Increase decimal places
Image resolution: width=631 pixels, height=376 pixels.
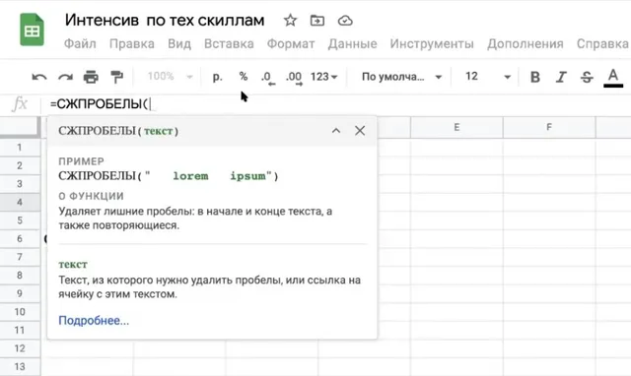(x=294, y=78)
